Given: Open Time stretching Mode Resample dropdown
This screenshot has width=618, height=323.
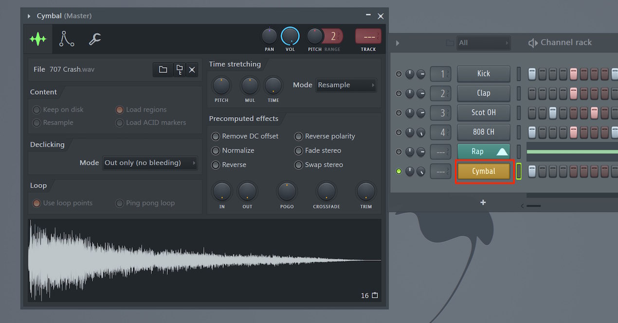Looking at the screenshot, I should coord(346,85).
